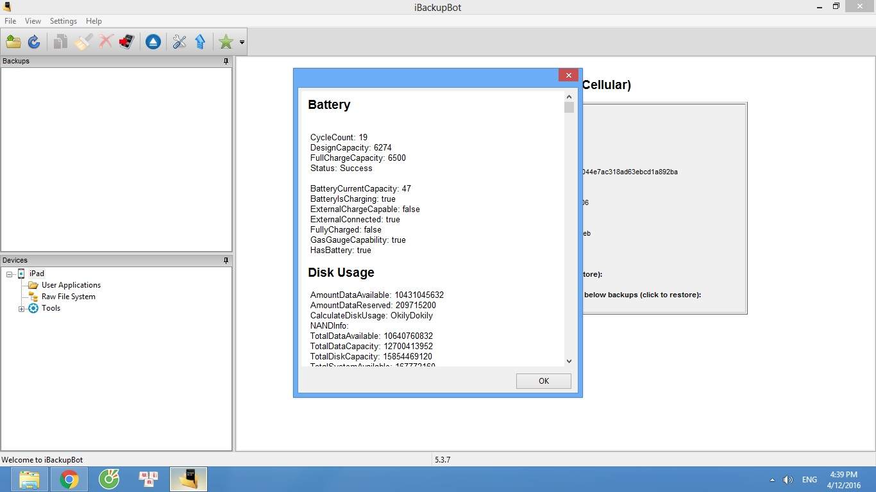This screenshot has width=876, height=492.
Task: Close the device info dialog
Action: point(568,75)
